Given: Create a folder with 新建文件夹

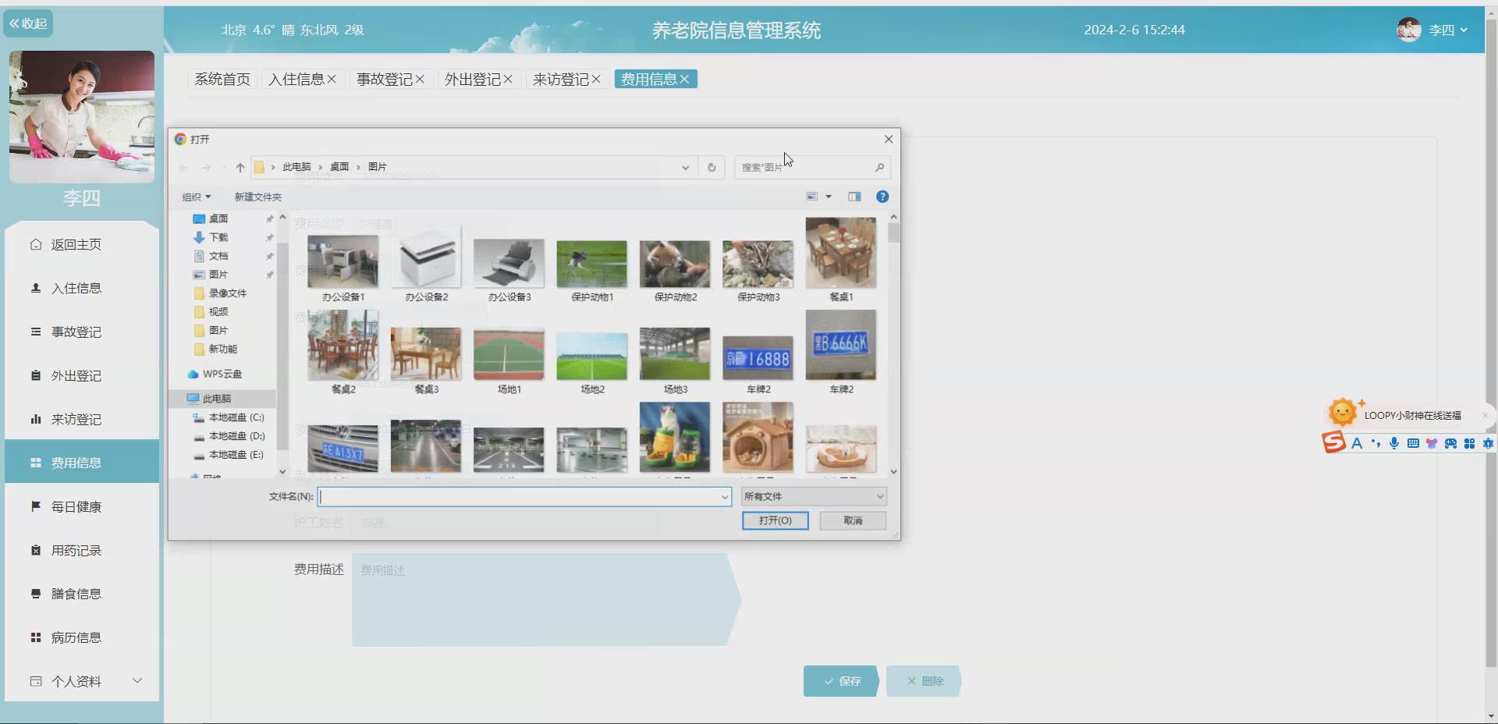Looking at the screenshot, I should pos(257,197).
